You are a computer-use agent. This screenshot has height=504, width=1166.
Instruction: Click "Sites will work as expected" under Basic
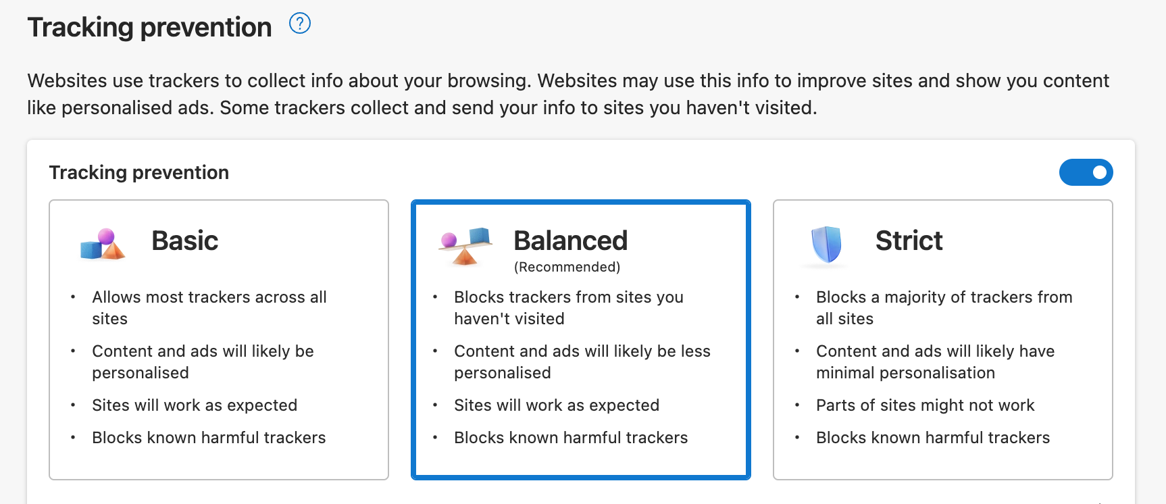195,405
